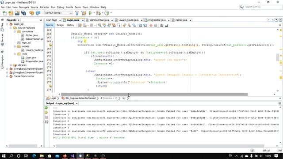The image size is (283, 159).
Task: Click the Clean and Build Project icon
Action: click(x=84, y=13)
